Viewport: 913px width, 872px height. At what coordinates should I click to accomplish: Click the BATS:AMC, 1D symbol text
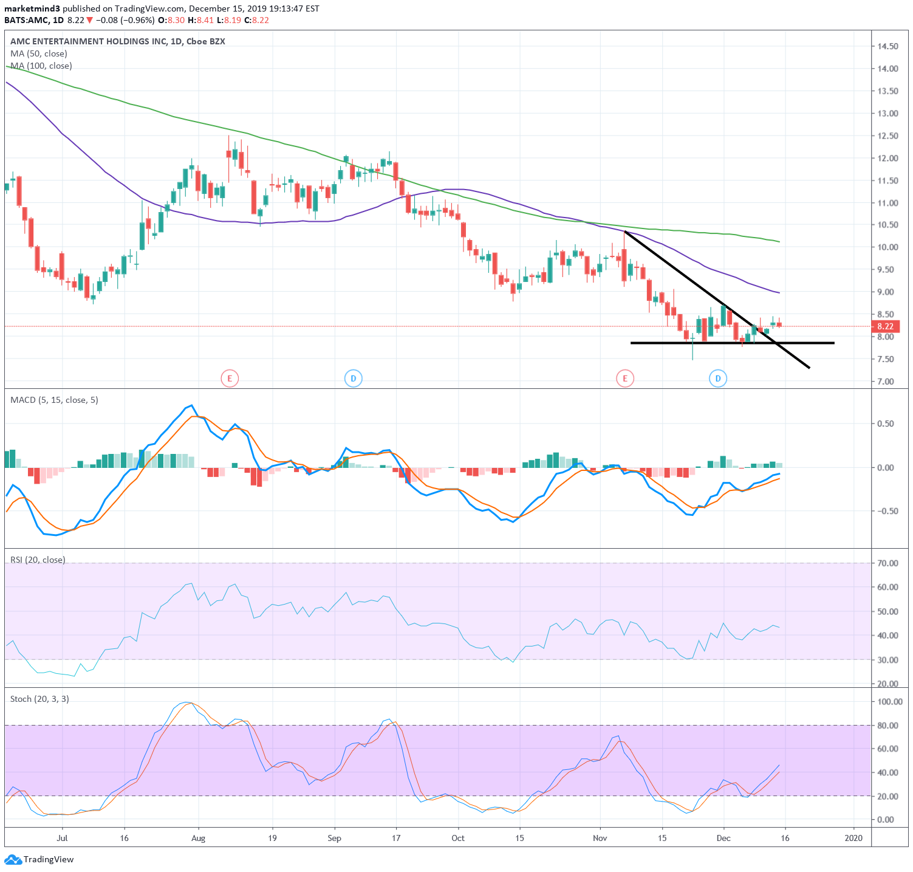[x=34, y=20]
